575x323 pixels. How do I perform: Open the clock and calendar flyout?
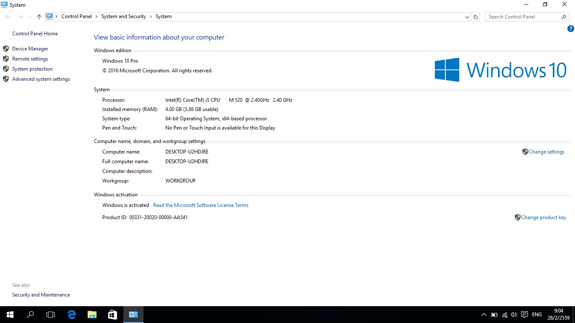pos(558,315)
